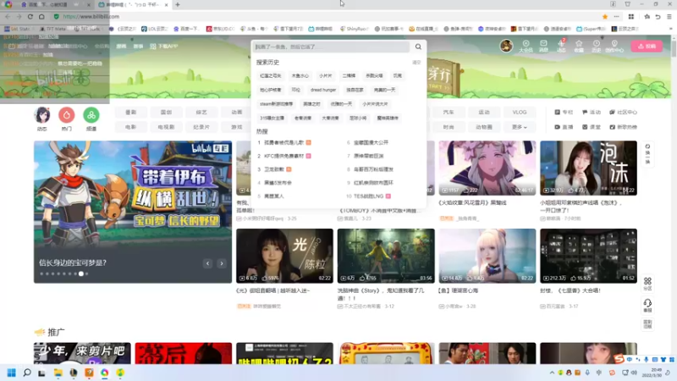Viewport: 677px width, 381px height.
Task: Open the 动态 icon with red badge in header
Action: click(x=561, y=46)
